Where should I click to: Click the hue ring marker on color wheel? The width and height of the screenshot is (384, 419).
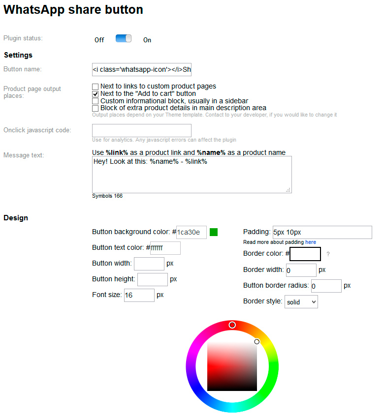tap(232, 325)
